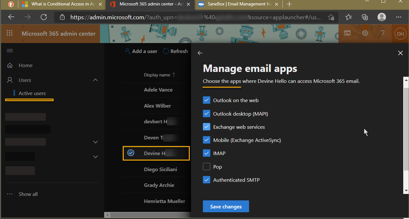Image resolution: width=409 pixels, height=219 pixels.
Task: Open the Microsoft 365 app launcher waffle
Action: point(10,33)
